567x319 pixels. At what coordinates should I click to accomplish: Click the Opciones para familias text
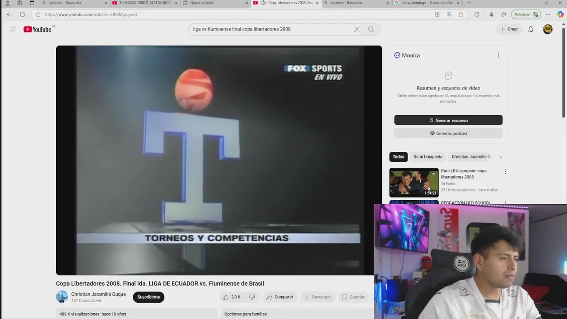245,314
